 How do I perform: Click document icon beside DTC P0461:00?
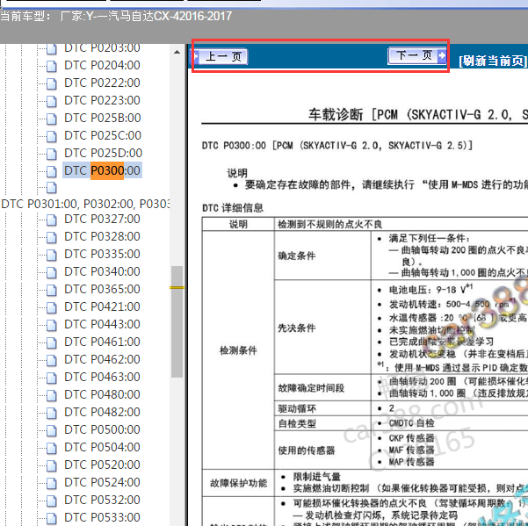52,342
